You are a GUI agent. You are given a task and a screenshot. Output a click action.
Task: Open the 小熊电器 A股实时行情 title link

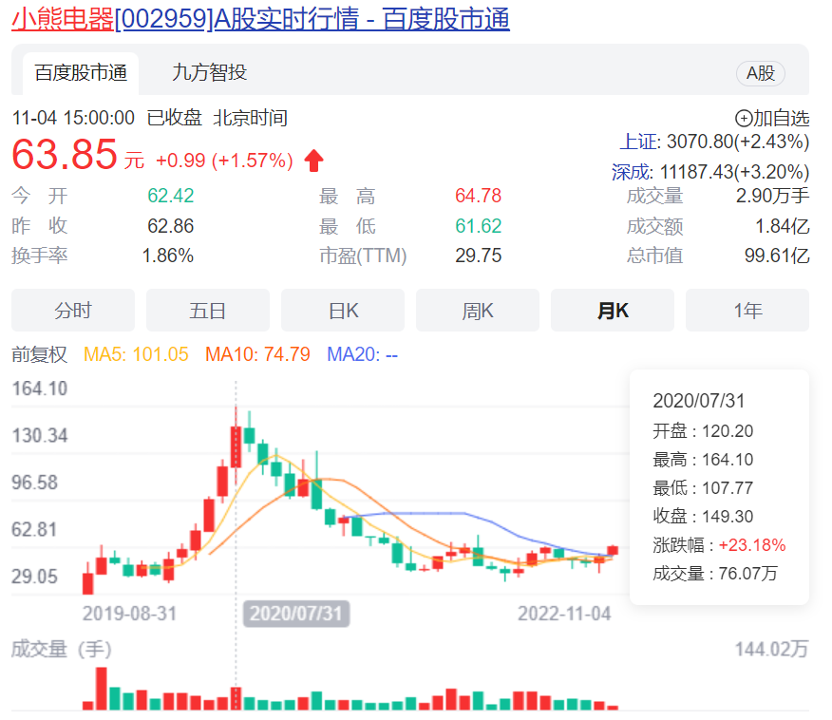[260, 19]
